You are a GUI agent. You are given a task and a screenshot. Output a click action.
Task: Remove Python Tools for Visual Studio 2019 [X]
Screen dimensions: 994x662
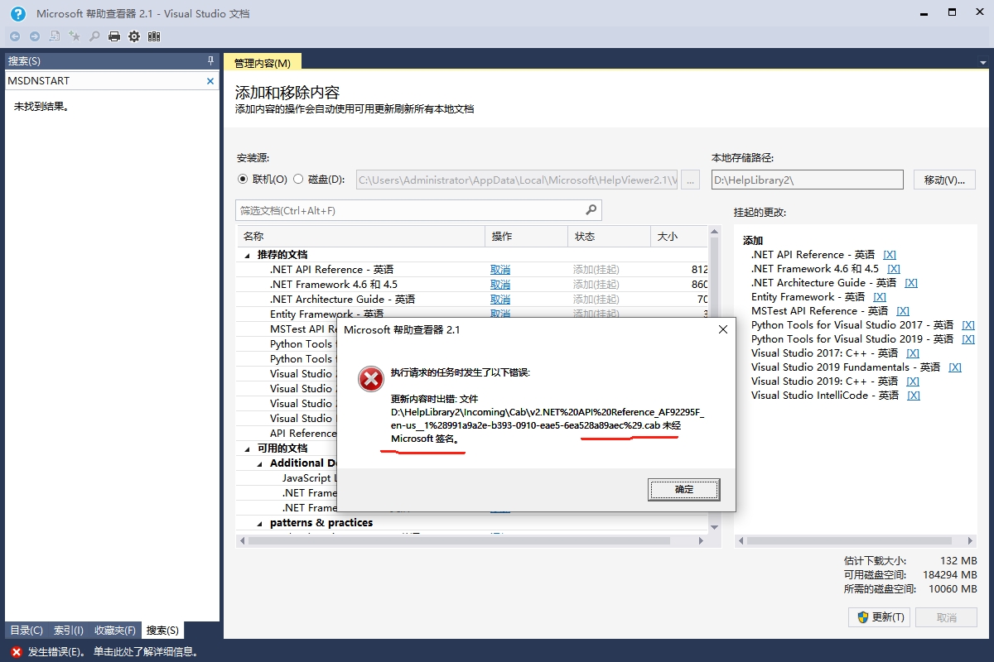tap(968, 339)
